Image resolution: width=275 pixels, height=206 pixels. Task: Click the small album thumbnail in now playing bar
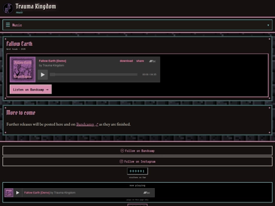(9, 193)
